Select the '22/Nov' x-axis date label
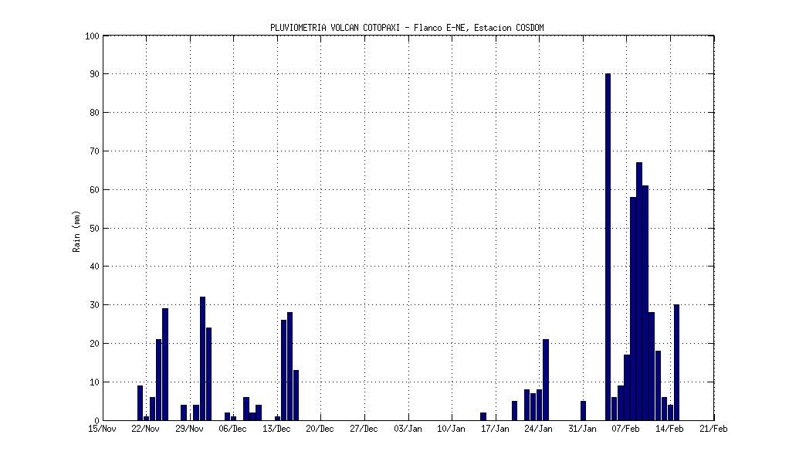The width and height of the screenshot is (789, 472). 146,429
